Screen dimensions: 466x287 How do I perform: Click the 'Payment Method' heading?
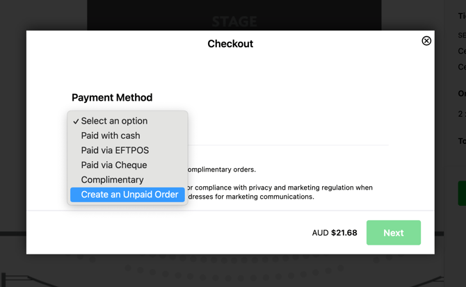(112, 97)
